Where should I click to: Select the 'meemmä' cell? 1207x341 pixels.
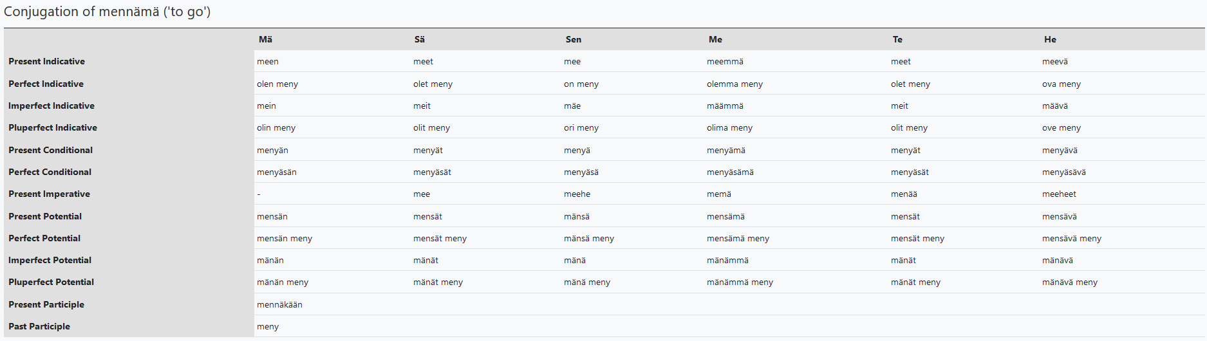pos(725,62)
